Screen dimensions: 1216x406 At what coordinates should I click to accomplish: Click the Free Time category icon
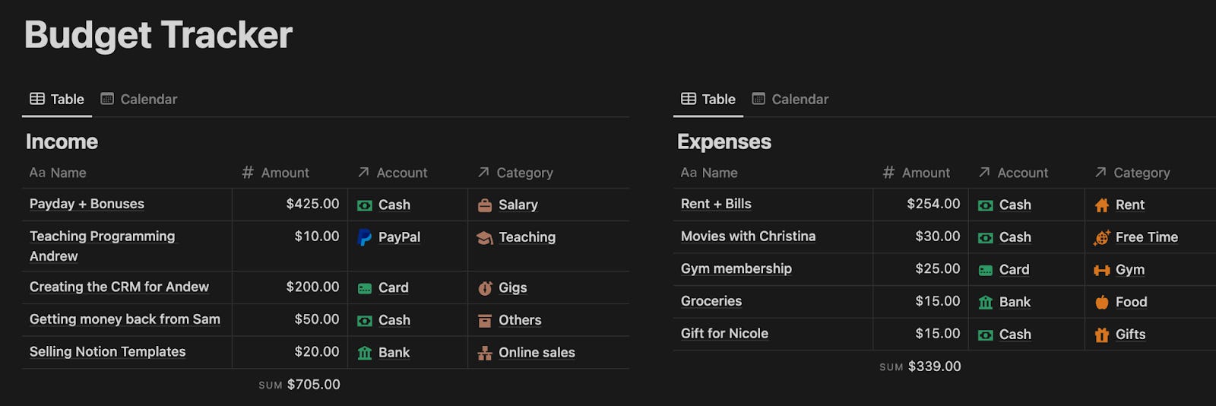1102,238
